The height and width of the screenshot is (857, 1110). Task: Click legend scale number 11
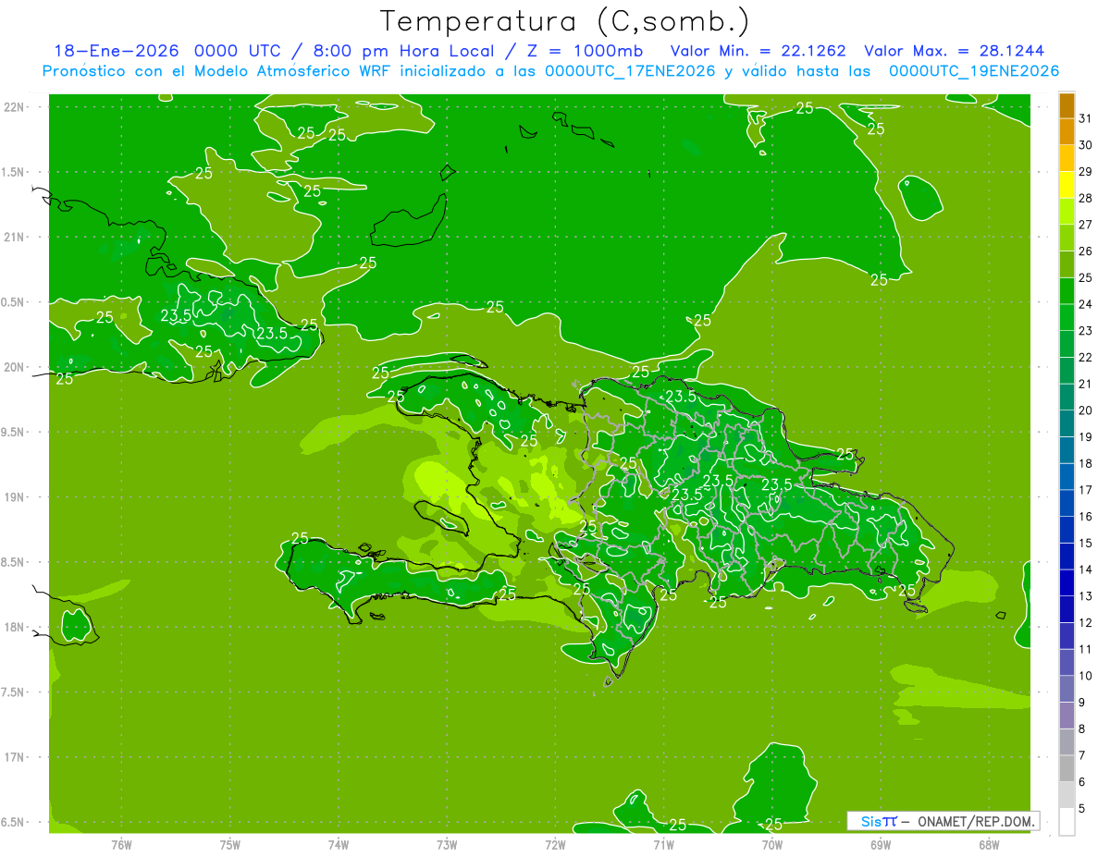coord(1086,649)
